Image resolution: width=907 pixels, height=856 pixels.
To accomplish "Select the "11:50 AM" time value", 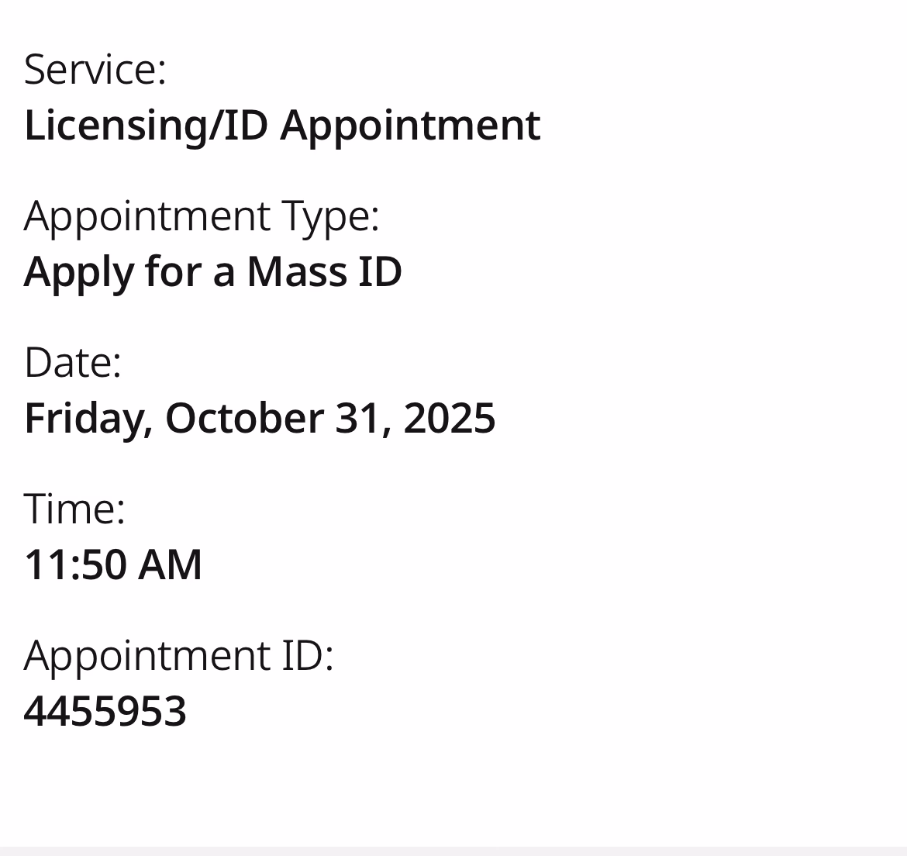I will tap(113, 564).
